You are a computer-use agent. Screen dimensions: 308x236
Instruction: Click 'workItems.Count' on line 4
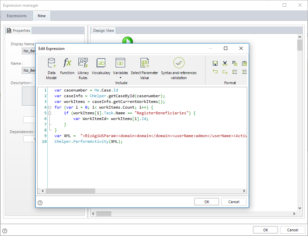[x=117, y=107]
